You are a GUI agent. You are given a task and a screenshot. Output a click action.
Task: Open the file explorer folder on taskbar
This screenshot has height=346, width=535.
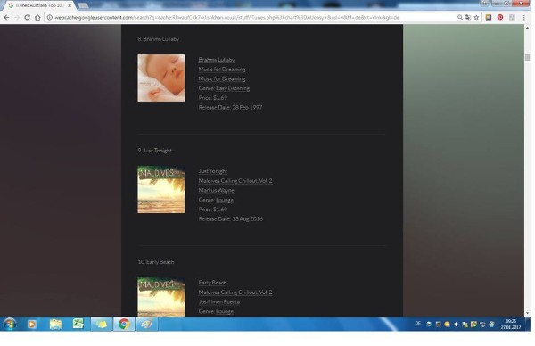point(55,324)
